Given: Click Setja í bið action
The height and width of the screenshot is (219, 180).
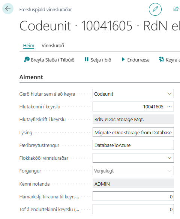Looking at the screenshot, I should point(98,60).
